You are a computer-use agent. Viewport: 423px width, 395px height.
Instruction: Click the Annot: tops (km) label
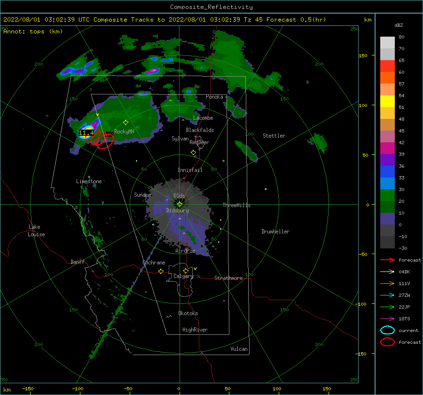click(x=33, y=31)
